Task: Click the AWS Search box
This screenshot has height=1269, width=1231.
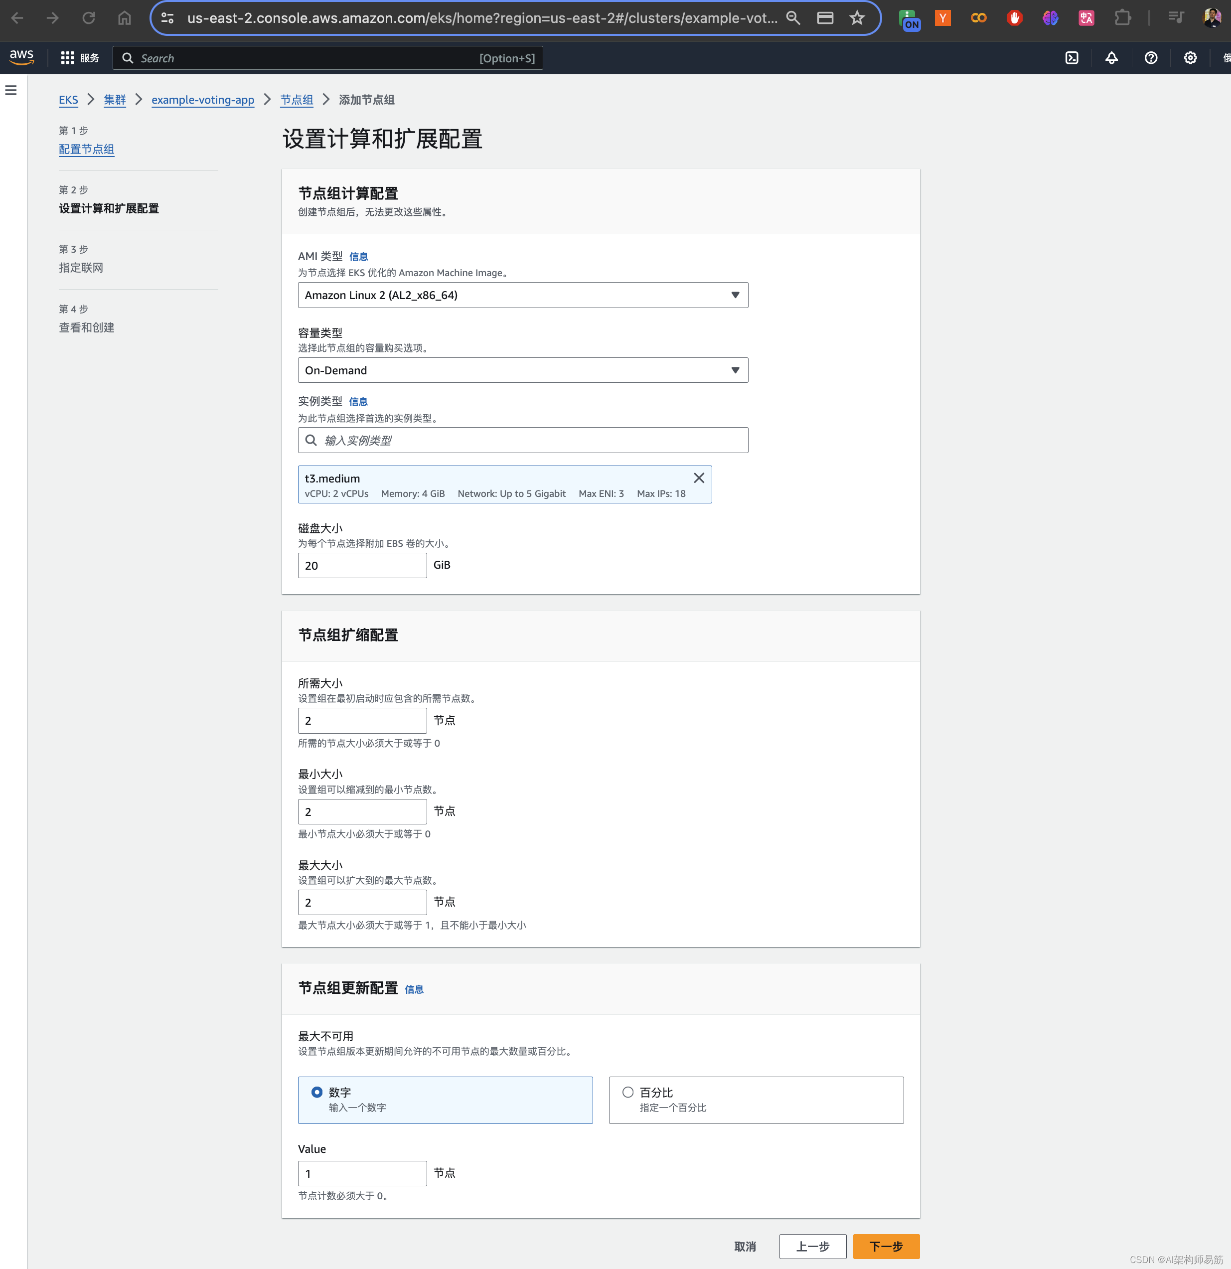Action: click(327, 58)
